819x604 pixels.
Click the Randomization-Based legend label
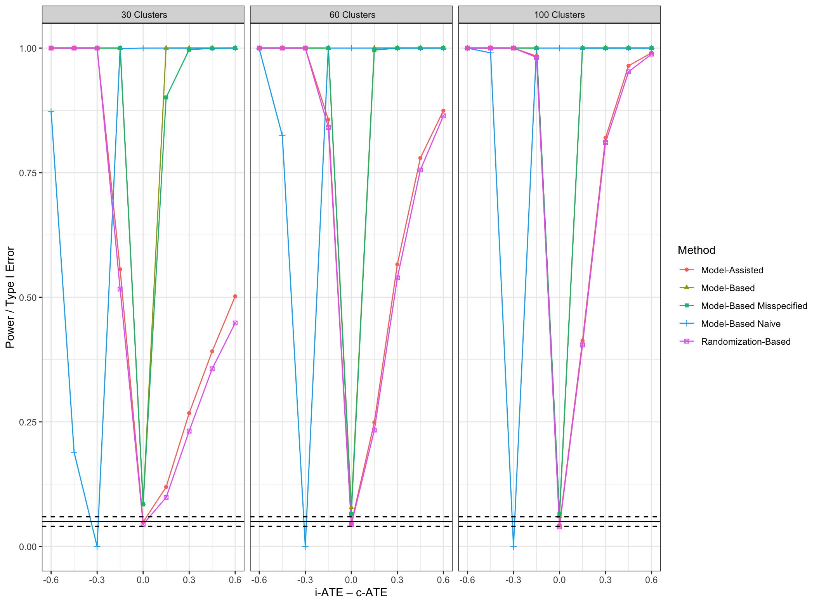(745, 342)
